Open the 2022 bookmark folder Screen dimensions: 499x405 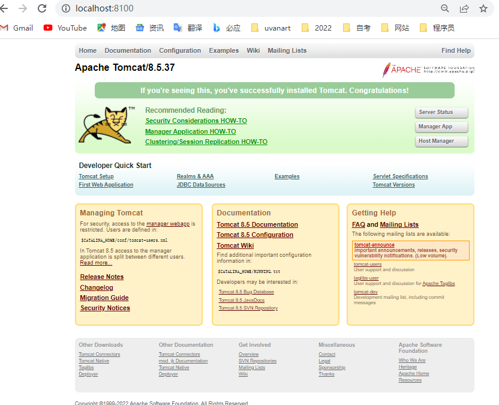tap(317, 28)
